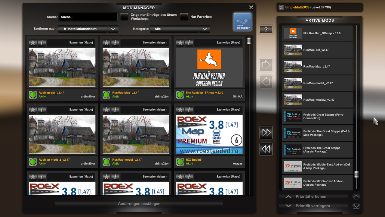Favorite fiks RusMap_SRmap v.12.0 card
This screenshot has height=217, width=385.
tap(180, 42)
